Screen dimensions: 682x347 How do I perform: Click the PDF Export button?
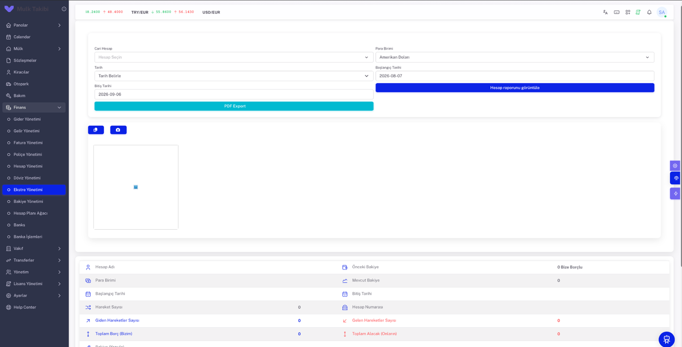(234, 106)
